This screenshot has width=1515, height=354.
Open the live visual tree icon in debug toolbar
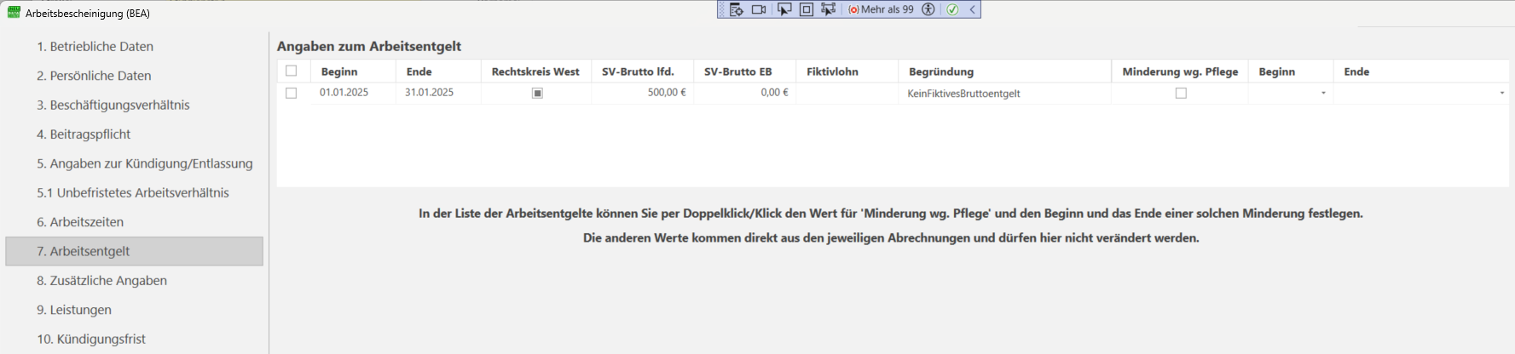(737, 9)
